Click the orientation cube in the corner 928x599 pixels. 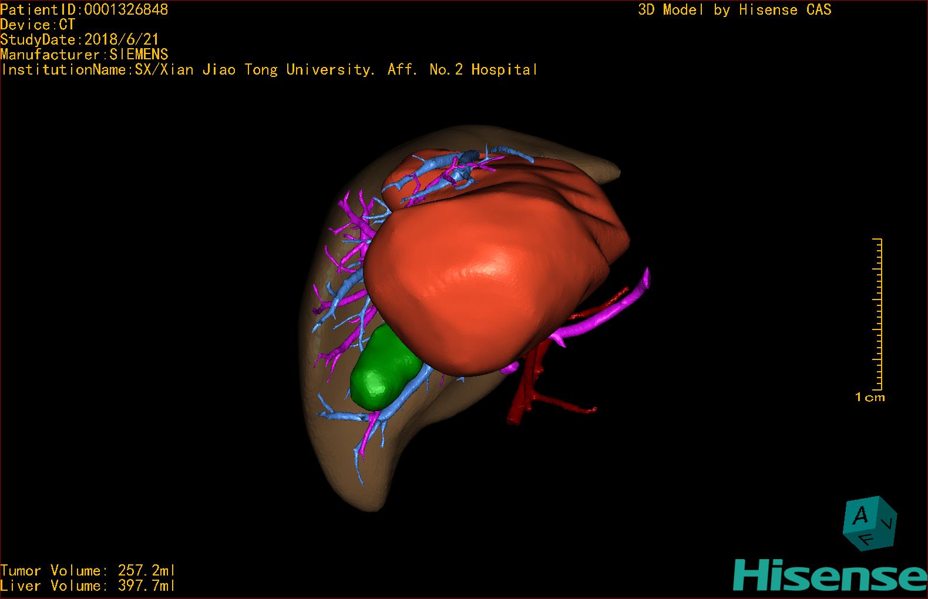coord(869,523)
